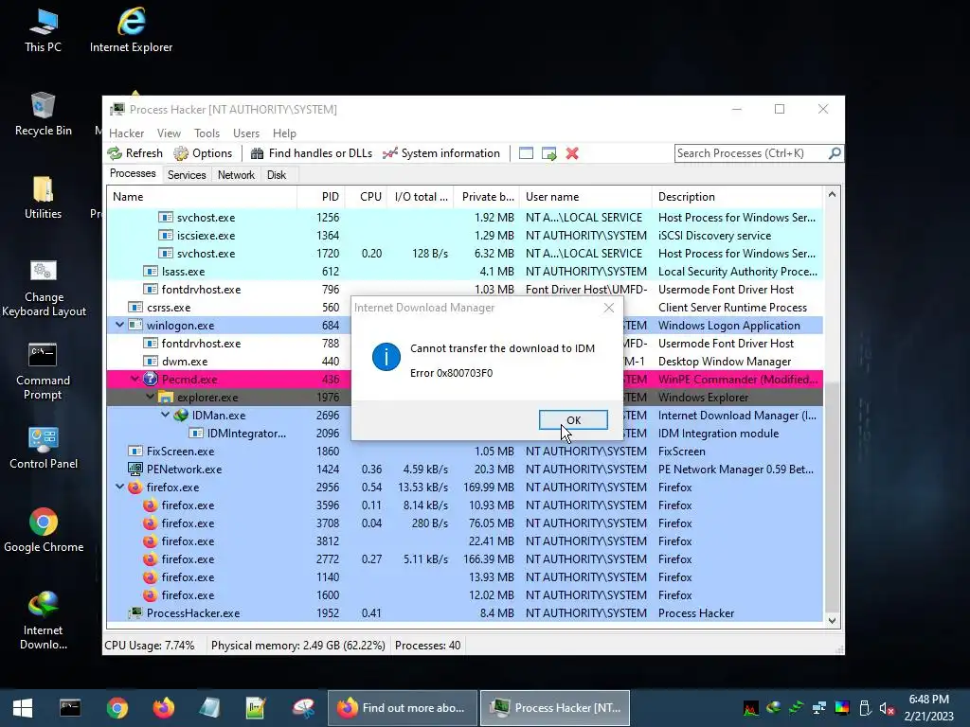
Task: Select the Internet Download Manager desktop icon
Action: pos(43,620)
